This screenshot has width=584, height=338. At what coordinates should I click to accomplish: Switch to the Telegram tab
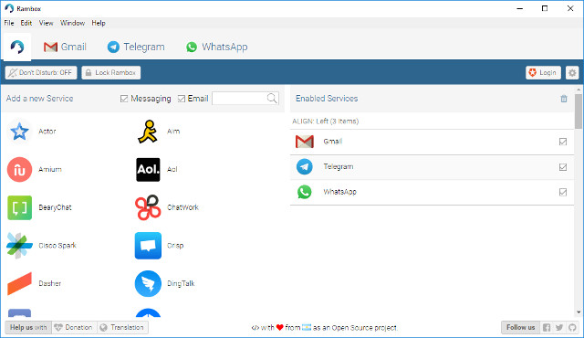pos(136,47)
